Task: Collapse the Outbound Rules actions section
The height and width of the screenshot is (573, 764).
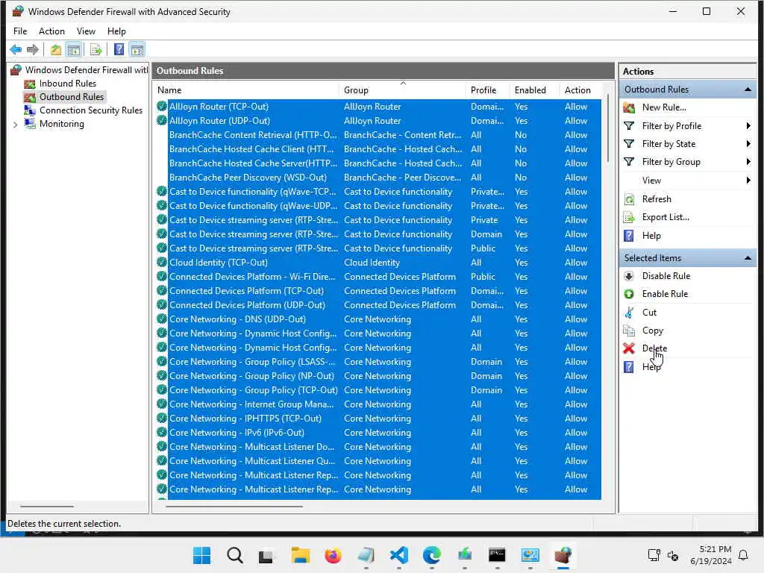Action: [x=748, y=90]
